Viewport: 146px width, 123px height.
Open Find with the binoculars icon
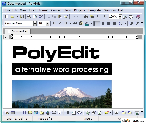click(x=86, y=17)
